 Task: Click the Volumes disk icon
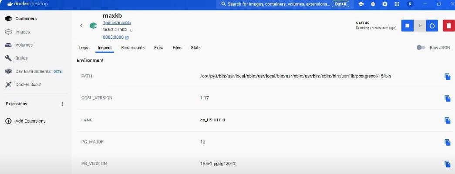click(8, 45)
